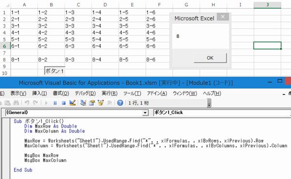Image resolution: width=291 pixels, height=179 pixels.
Task: Expand the (General) object dropdown
Action: click(x=145, y=113)
